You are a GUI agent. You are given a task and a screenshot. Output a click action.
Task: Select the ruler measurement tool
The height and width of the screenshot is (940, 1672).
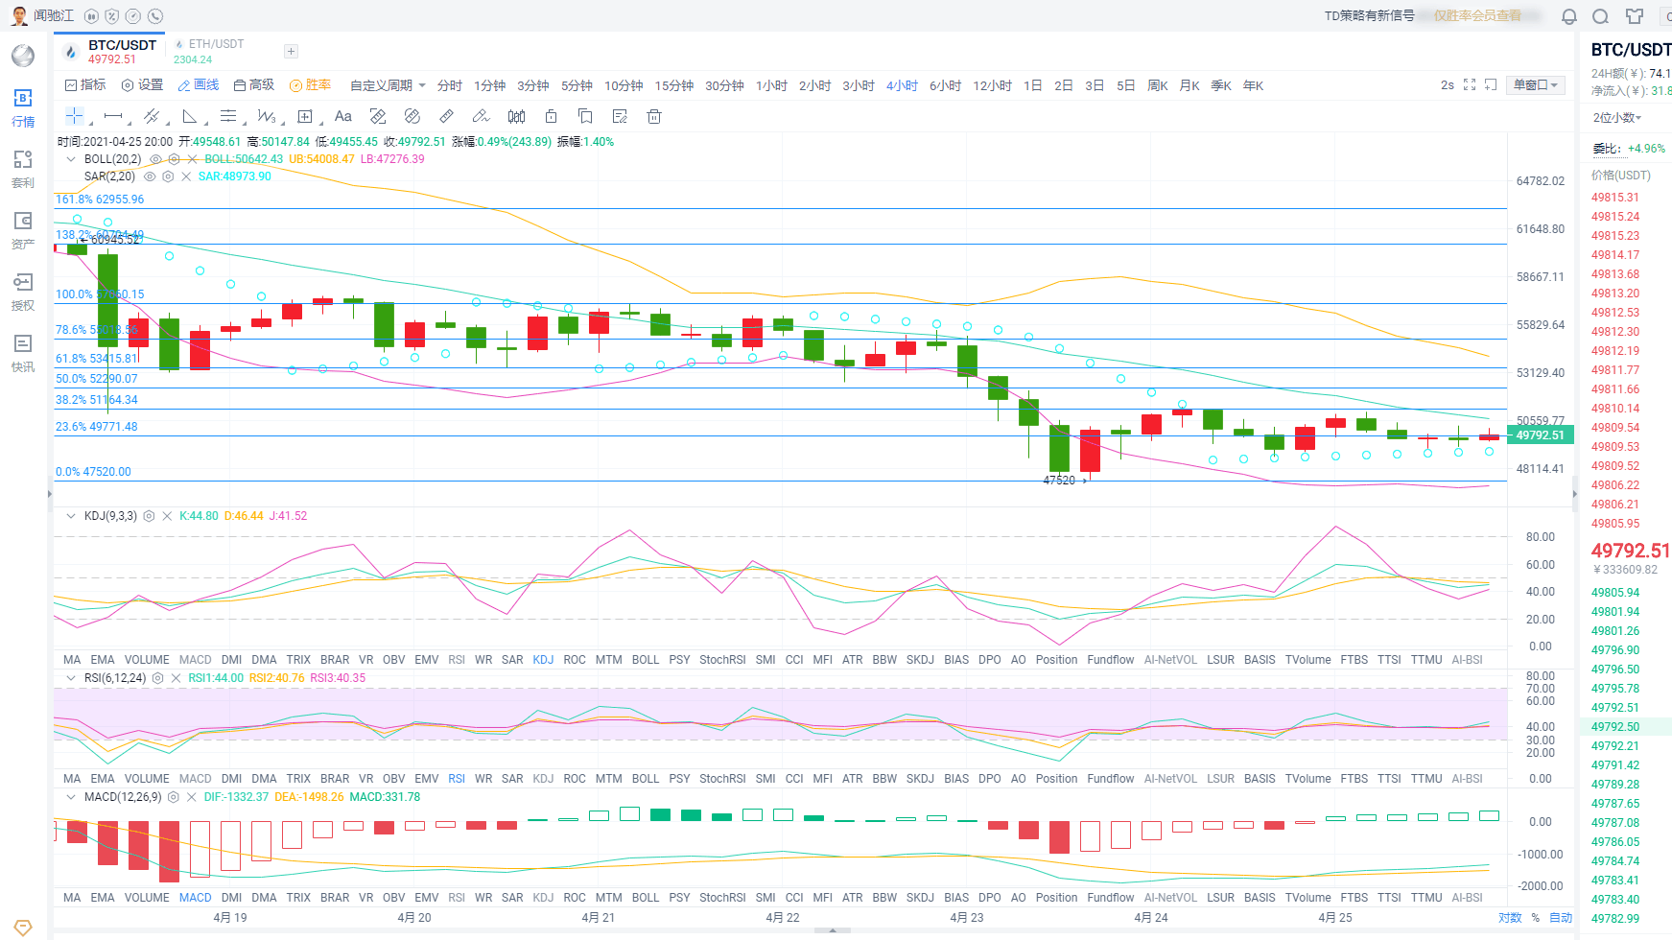click(446, 116)
